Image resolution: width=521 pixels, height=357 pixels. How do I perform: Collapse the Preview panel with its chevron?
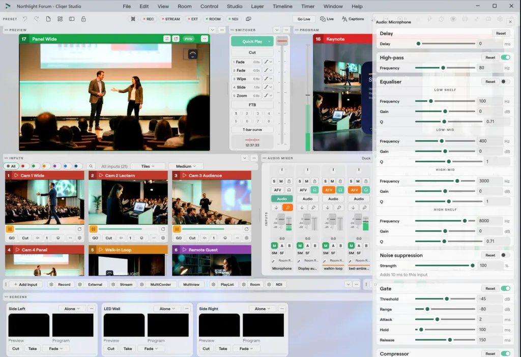pyautogui.click(x=212, y=30)
